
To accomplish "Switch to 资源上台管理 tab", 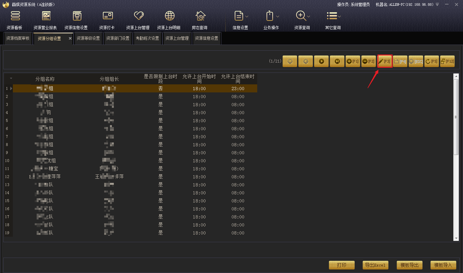I will (x=177, y=38).
